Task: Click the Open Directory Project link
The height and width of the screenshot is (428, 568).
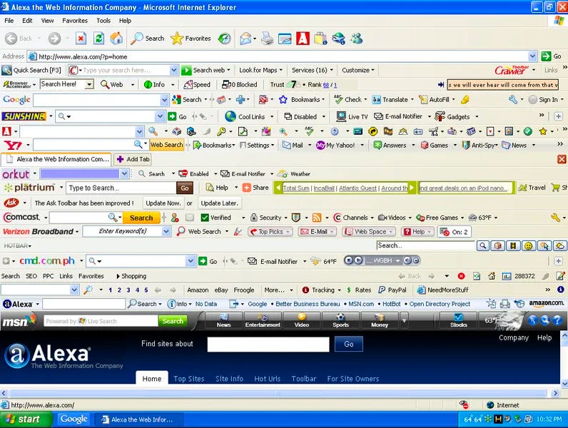Action: tap(440, 304)
